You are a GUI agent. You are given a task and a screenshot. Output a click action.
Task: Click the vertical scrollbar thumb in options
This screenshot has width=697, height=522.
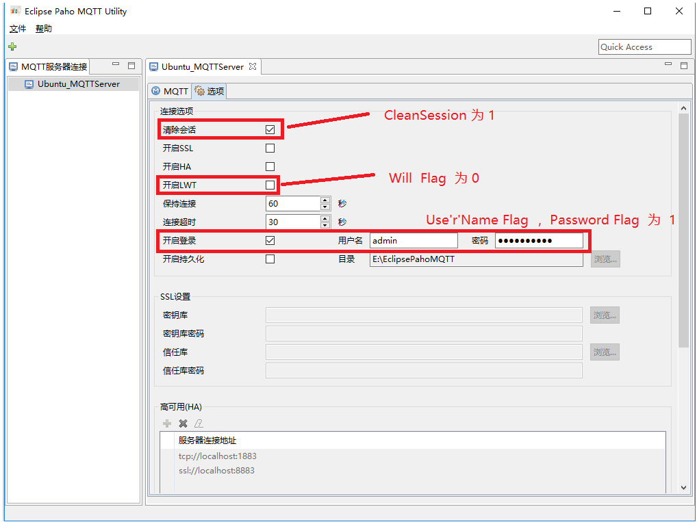pyautogui.click(x=684, y=231)
